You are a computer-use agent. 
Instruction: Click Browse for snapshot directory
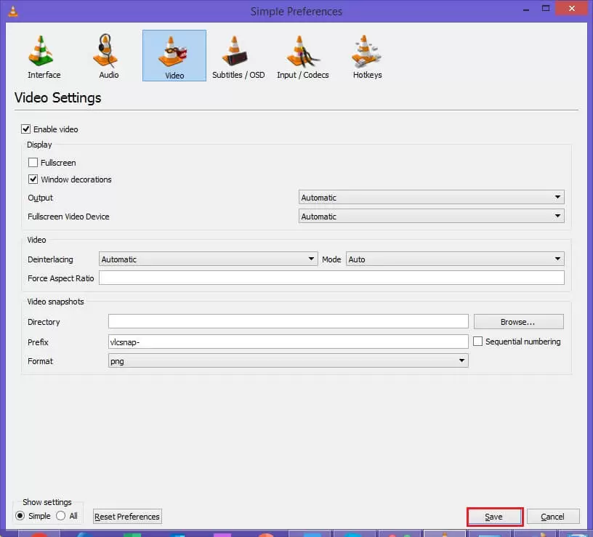click(x=518, y=322)
